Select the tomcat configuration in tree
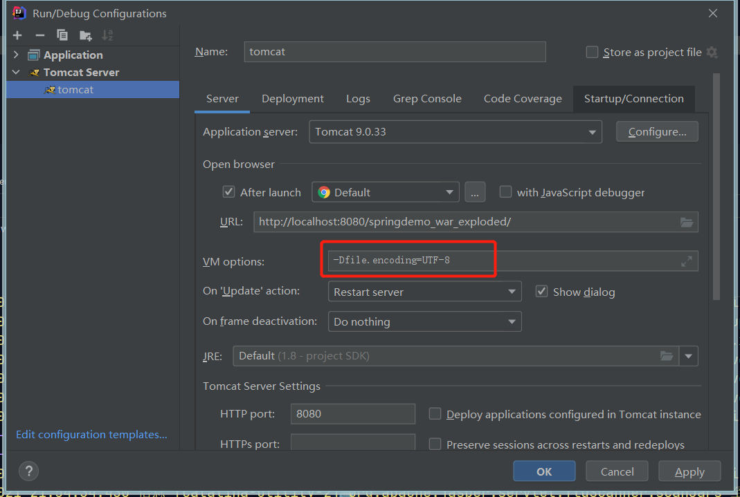This screenshot has height=497, width=740. [x=93, y=89]
